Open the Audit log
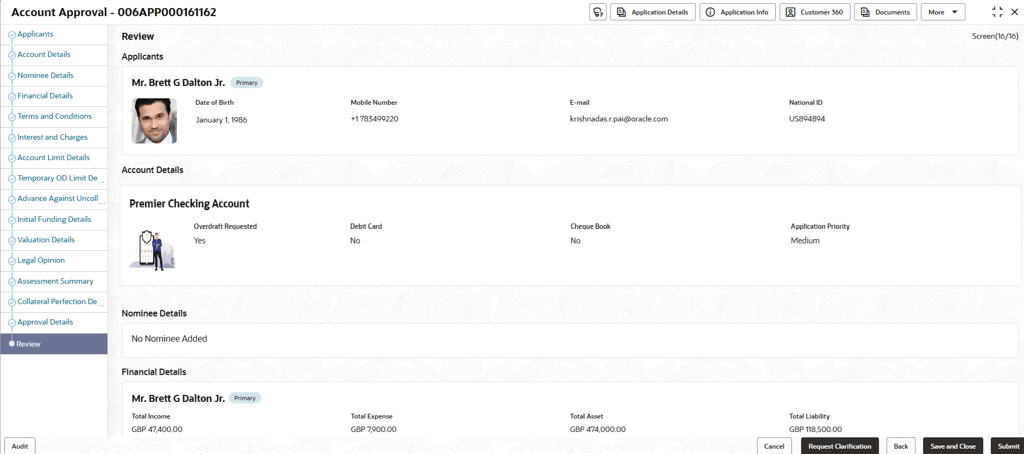1024x454 pixels. coord(20,446)
